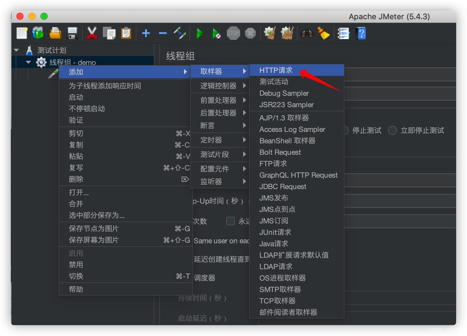
Task: Click the New test plan icon
Action: (x=22, y=33)
